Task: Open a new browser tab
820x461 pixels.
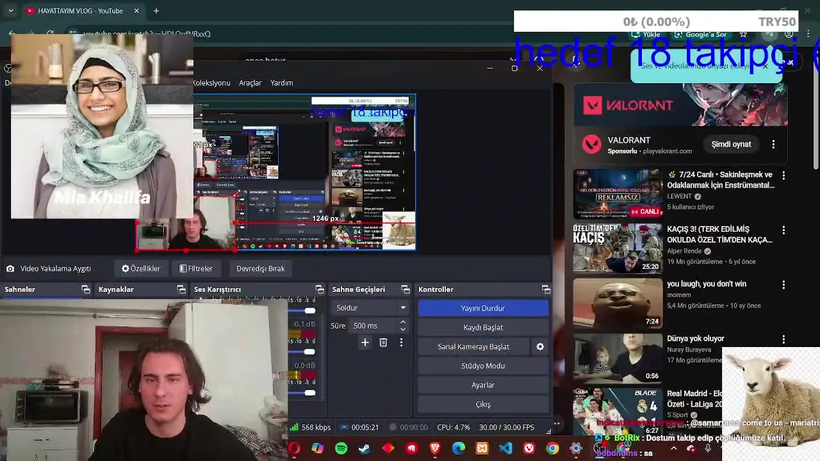Action: [156, 11]
